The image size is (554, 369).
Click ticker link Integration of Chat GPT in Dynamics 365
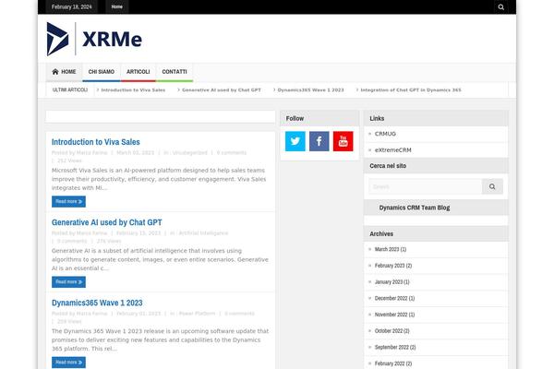(x=411, y=90)
